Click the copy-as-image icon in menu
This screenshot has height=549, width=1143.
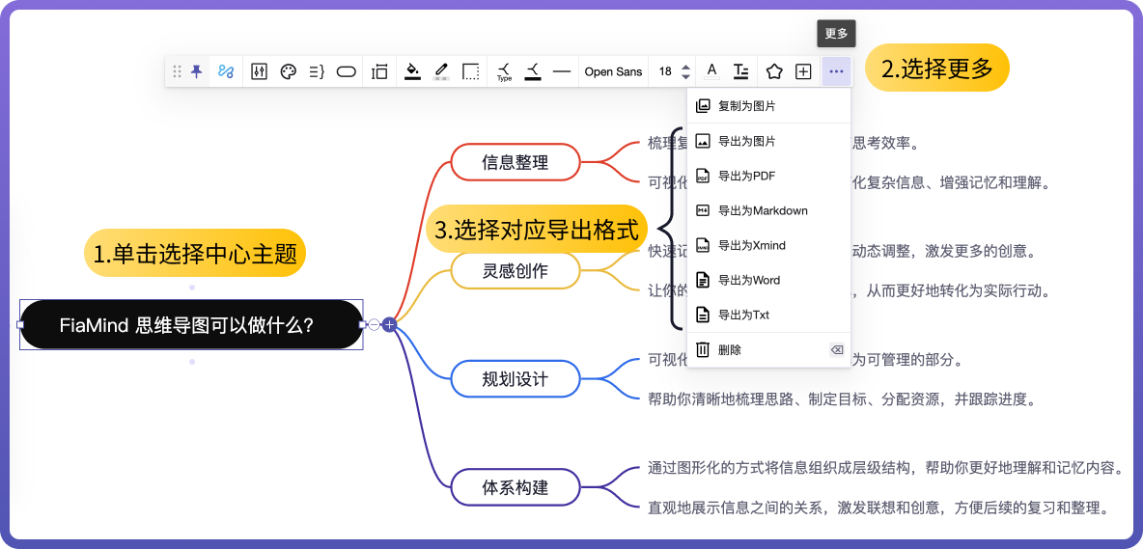tap(703, 105)
